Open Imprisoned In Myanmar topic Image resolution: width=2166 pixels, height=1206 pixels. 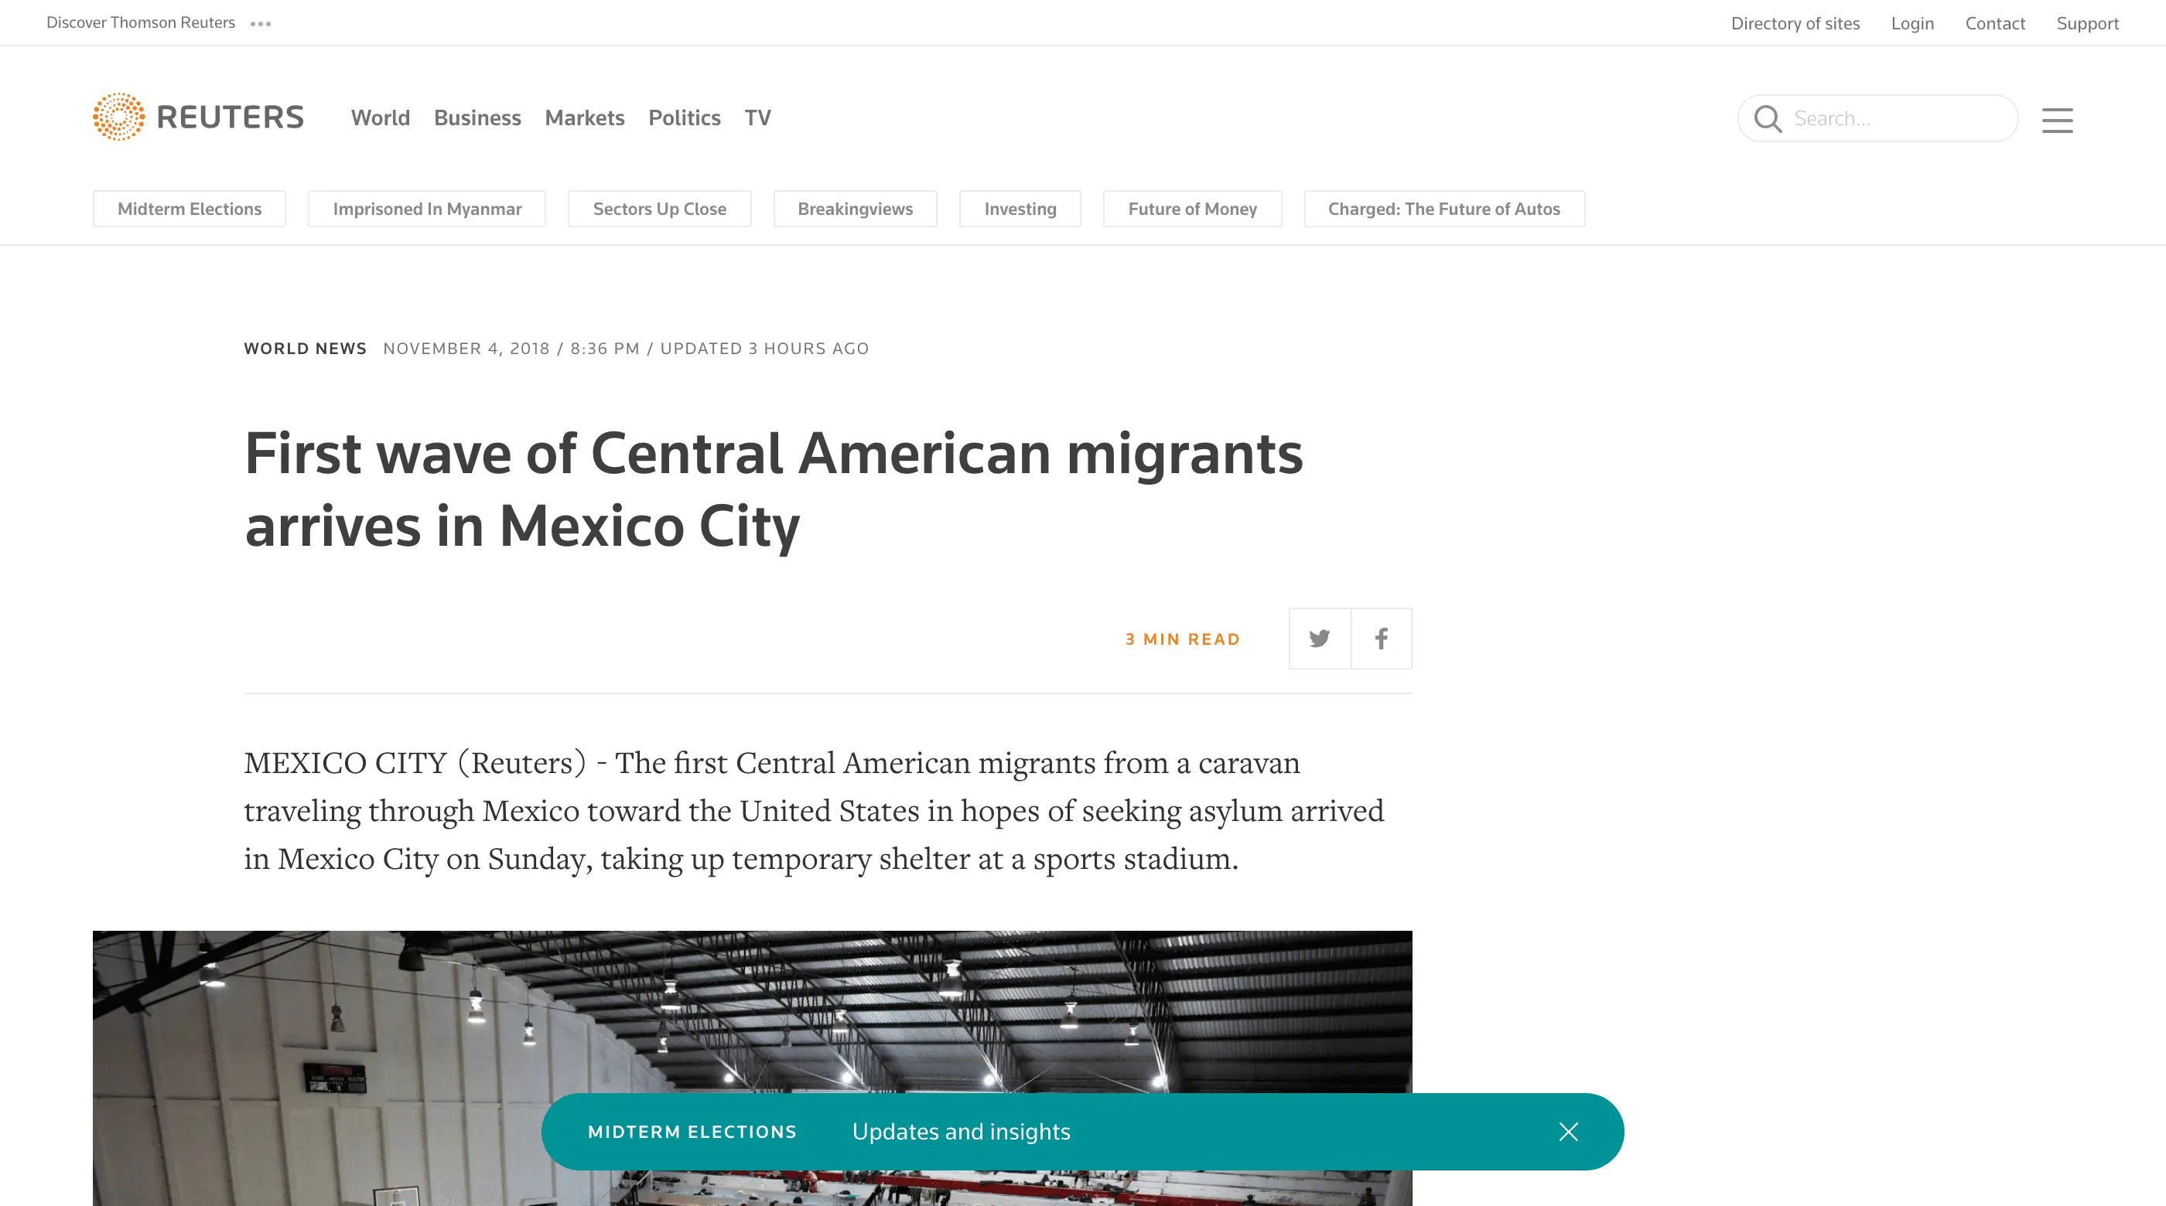pyautogui.click(x=426, y=209)
